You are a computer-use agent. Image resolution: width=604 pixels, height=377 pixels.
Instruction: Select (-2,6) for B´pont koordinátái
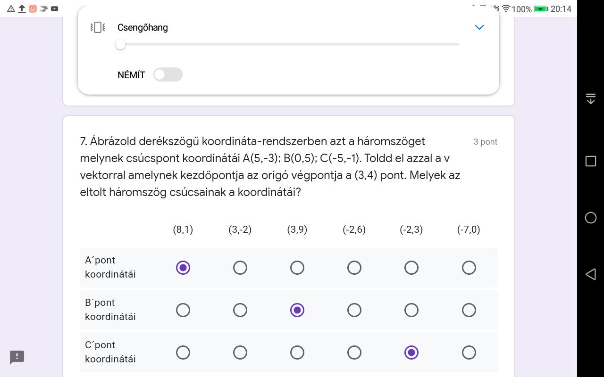(x=354, y=310)
